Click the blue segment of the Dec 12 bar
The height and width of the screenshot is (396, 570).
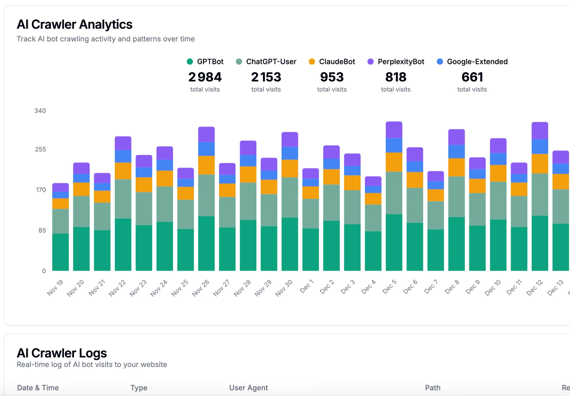pos(540,147)
